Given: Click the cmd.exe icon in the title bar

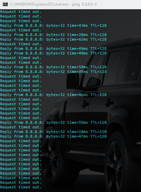Looking at the screenshot, I should coord(5,4).
